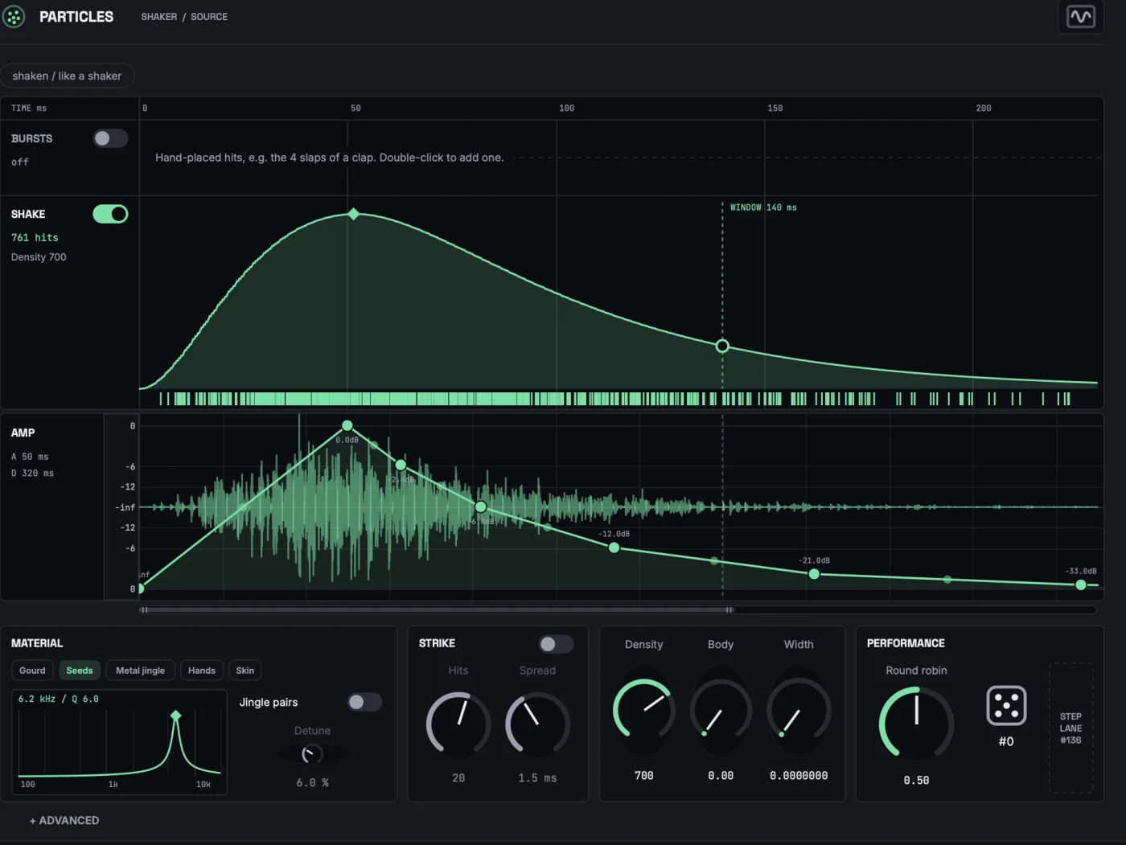Click the 'shaken / like a shaker' preset pill
The width and height of the screenshot is (1126, 845).
pyautogui.click(x=67, y=76)
